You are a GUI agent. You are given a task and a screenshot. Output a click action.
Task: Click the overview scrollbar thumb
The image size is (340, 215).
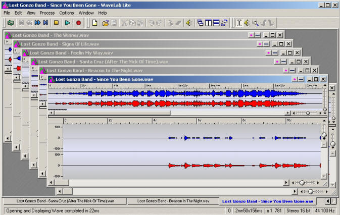point(112,113)
